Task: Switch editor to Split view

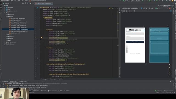Action: click(x=166, y=6)
